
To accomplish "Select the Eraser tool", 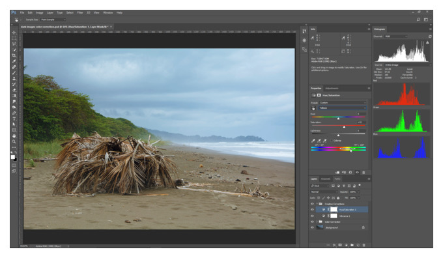I will click(14, 90).
